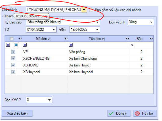162x121 pixels.
Task: Enable Bao gồm số liệu các chi nhánh
Action: point(91,10)
